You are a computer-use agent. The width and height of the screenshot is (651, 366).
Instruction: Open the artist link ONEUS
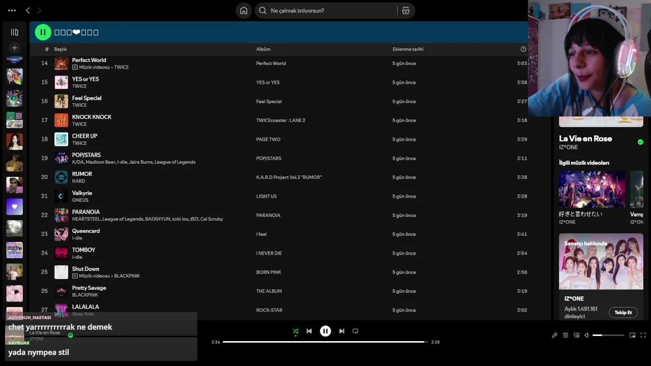click(x=80, y=200)
